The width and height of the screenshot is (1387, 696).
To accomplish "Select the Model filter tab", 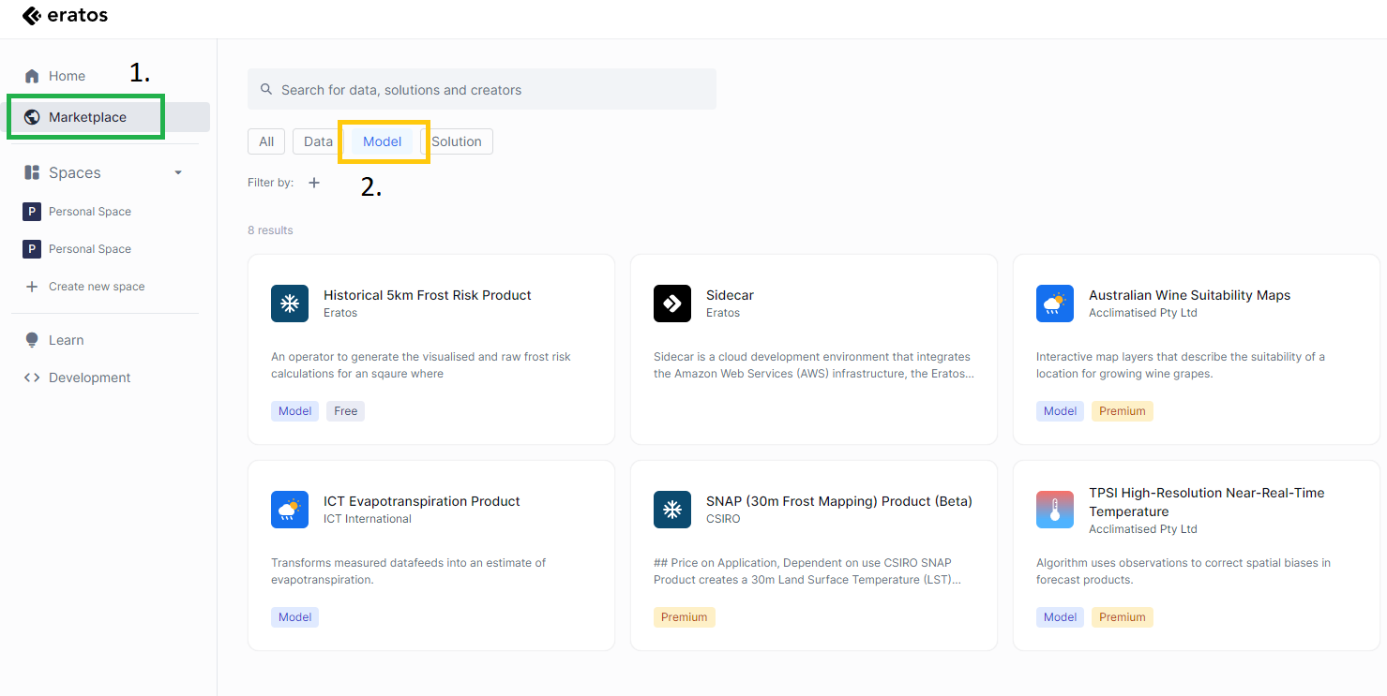I will pos(382,141).
